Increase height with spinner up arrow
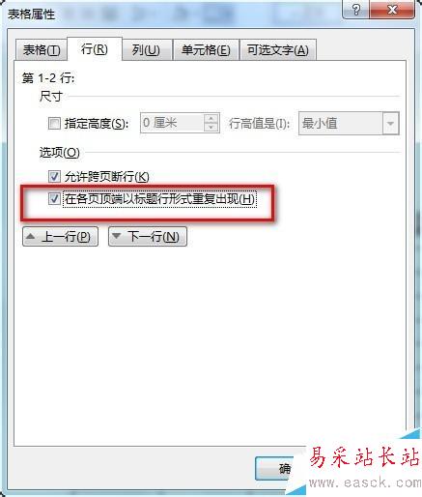 pos(211,119)
